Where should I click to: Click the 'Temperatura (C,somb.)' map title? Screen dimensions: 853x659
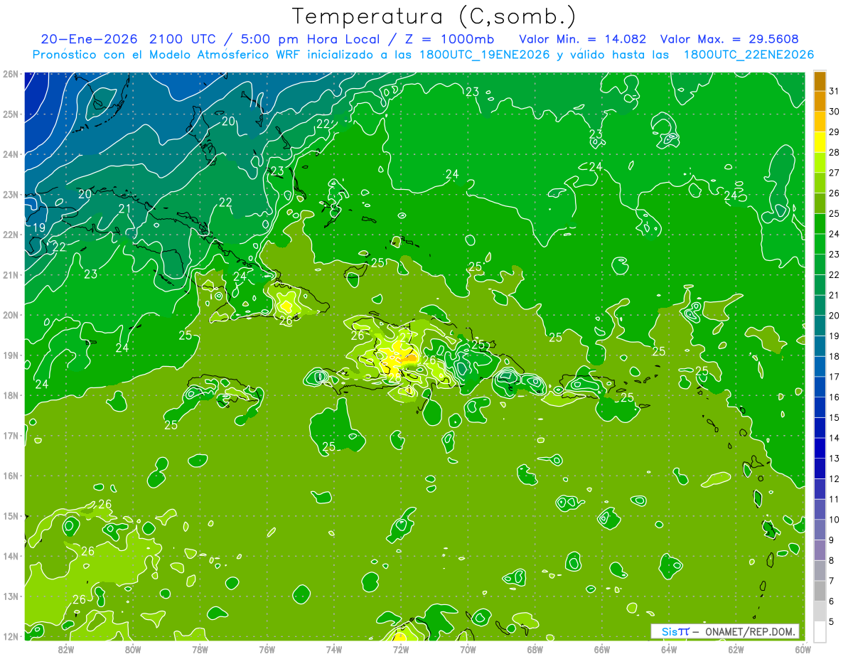pyautogui.click(x=434, y=16)
